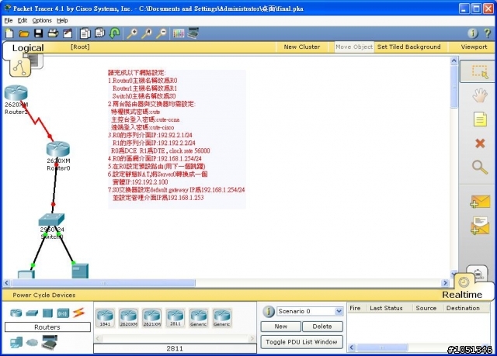Open the Help menu
This screenshot has height=356, width=497.
tap(62, 21)
